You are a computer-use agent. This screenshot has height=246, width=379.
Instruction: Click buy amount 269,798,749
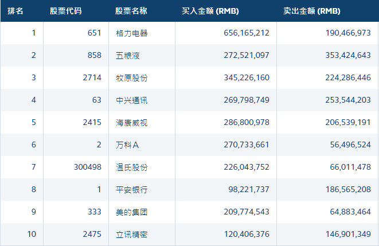247,100
